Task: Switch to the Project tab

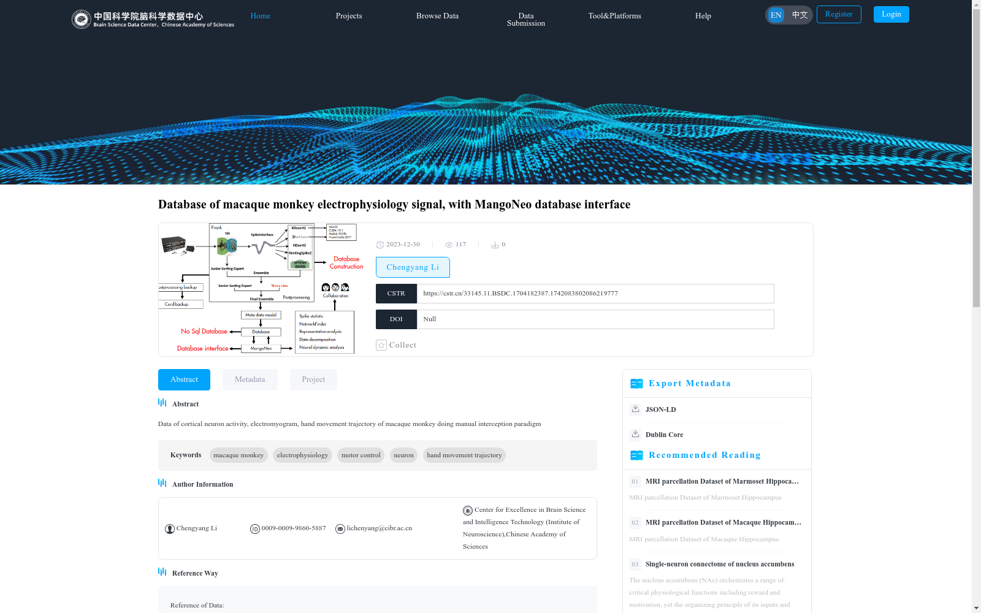Action: tap(313, 379)
